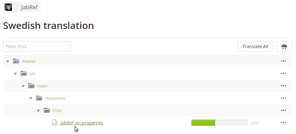Image resolution: width=296 pixels, height=134 pixels.
Task: Open the three-dot menu for JabRef_en.properties
Action: tap(283, 123)
